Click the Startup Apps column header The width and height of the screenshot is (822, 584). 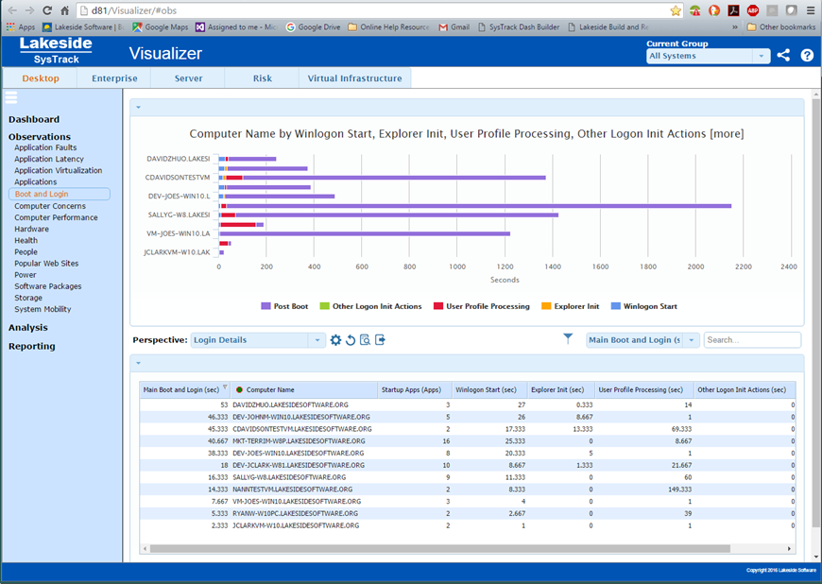(x=414, y=389)
